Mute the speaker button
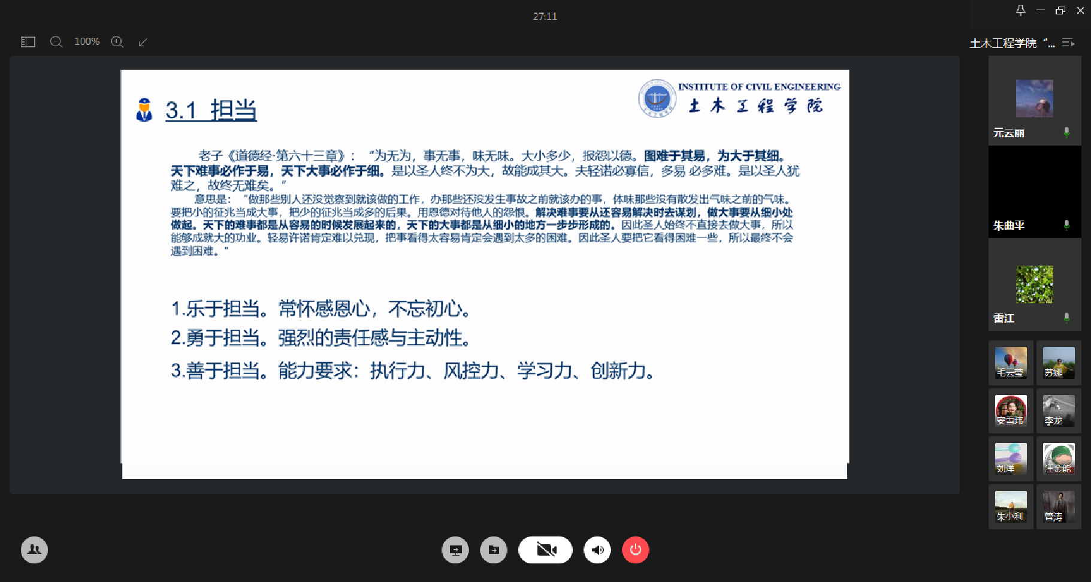 pyautogui.click(x=597, y=550)
